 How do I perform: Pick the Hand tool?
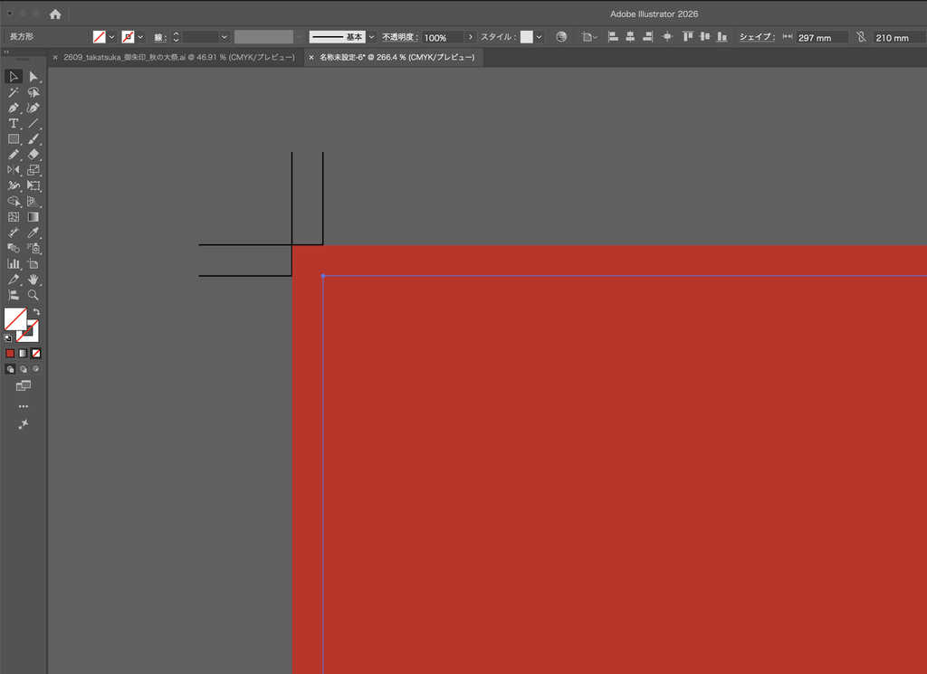click(33, 280)
